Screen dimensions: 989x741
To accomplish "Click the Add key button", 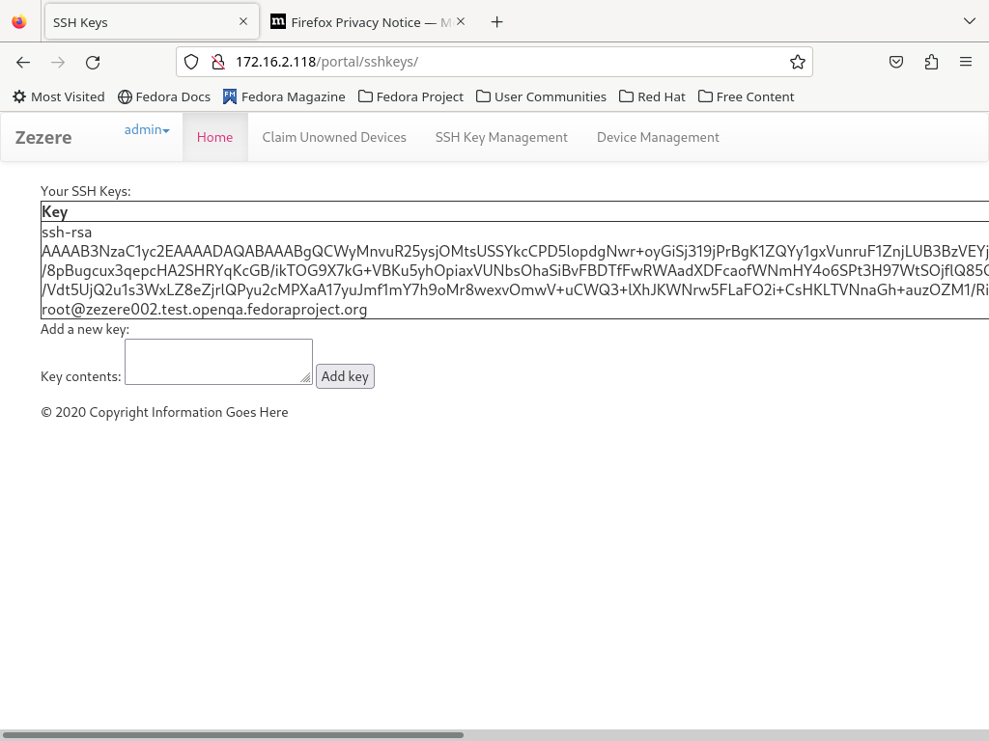I will (x=345, y=376).
